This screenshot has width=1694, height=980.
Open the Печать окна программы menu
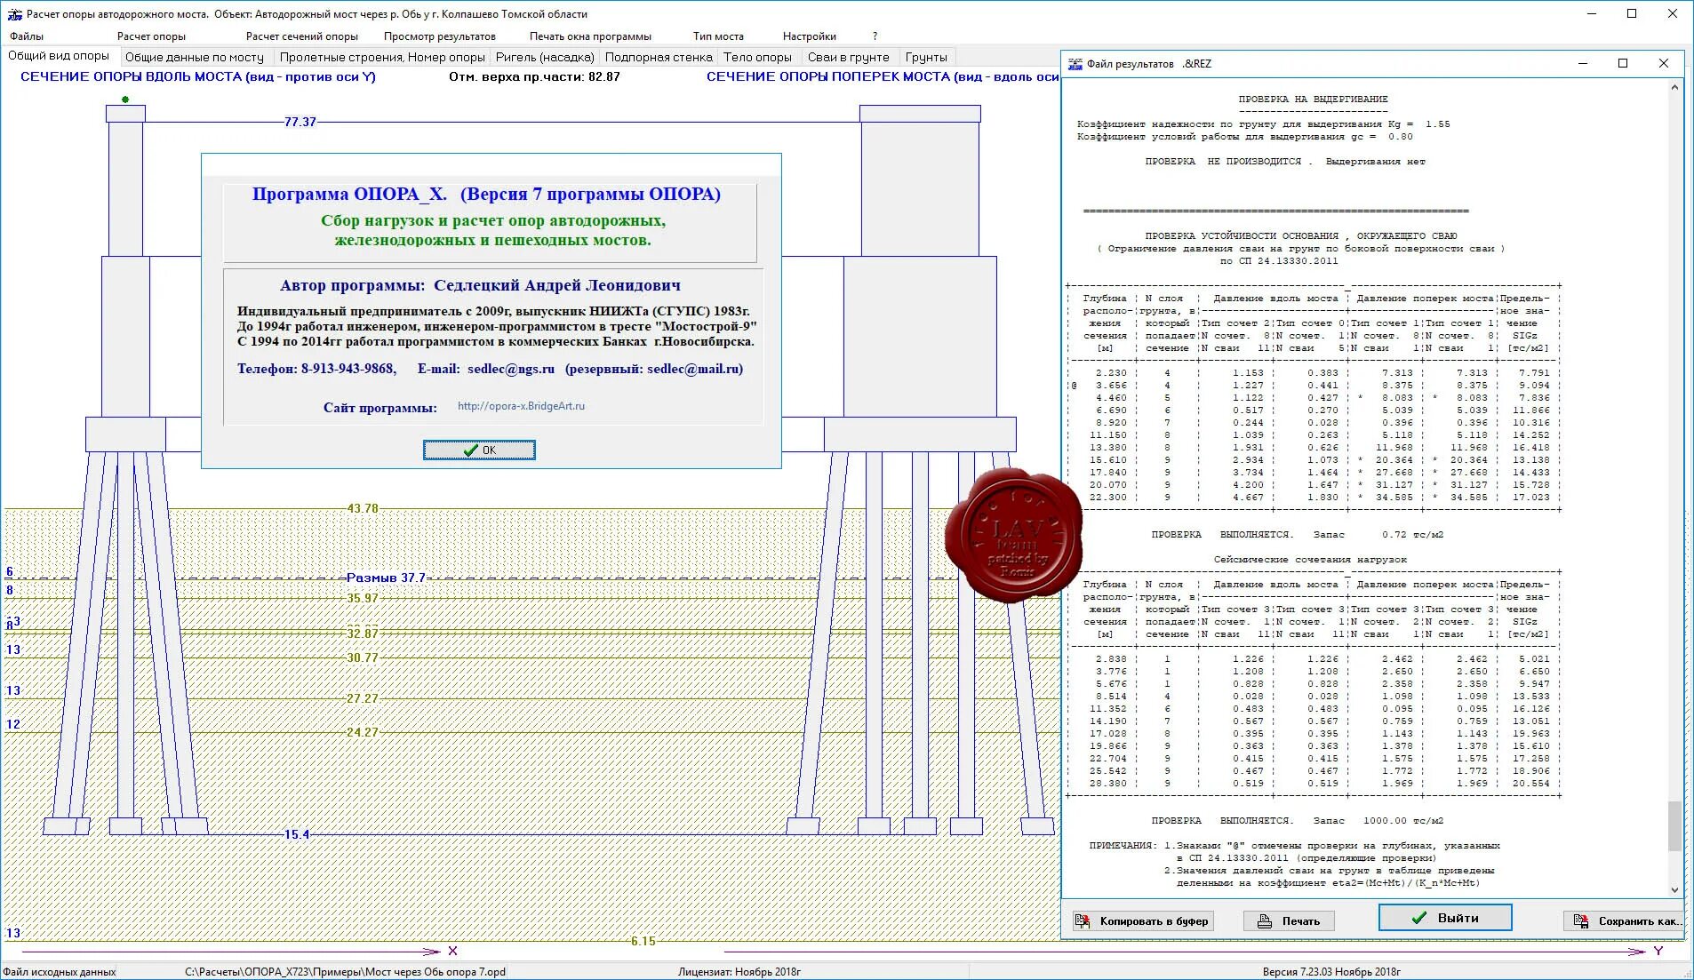point(590,36)
